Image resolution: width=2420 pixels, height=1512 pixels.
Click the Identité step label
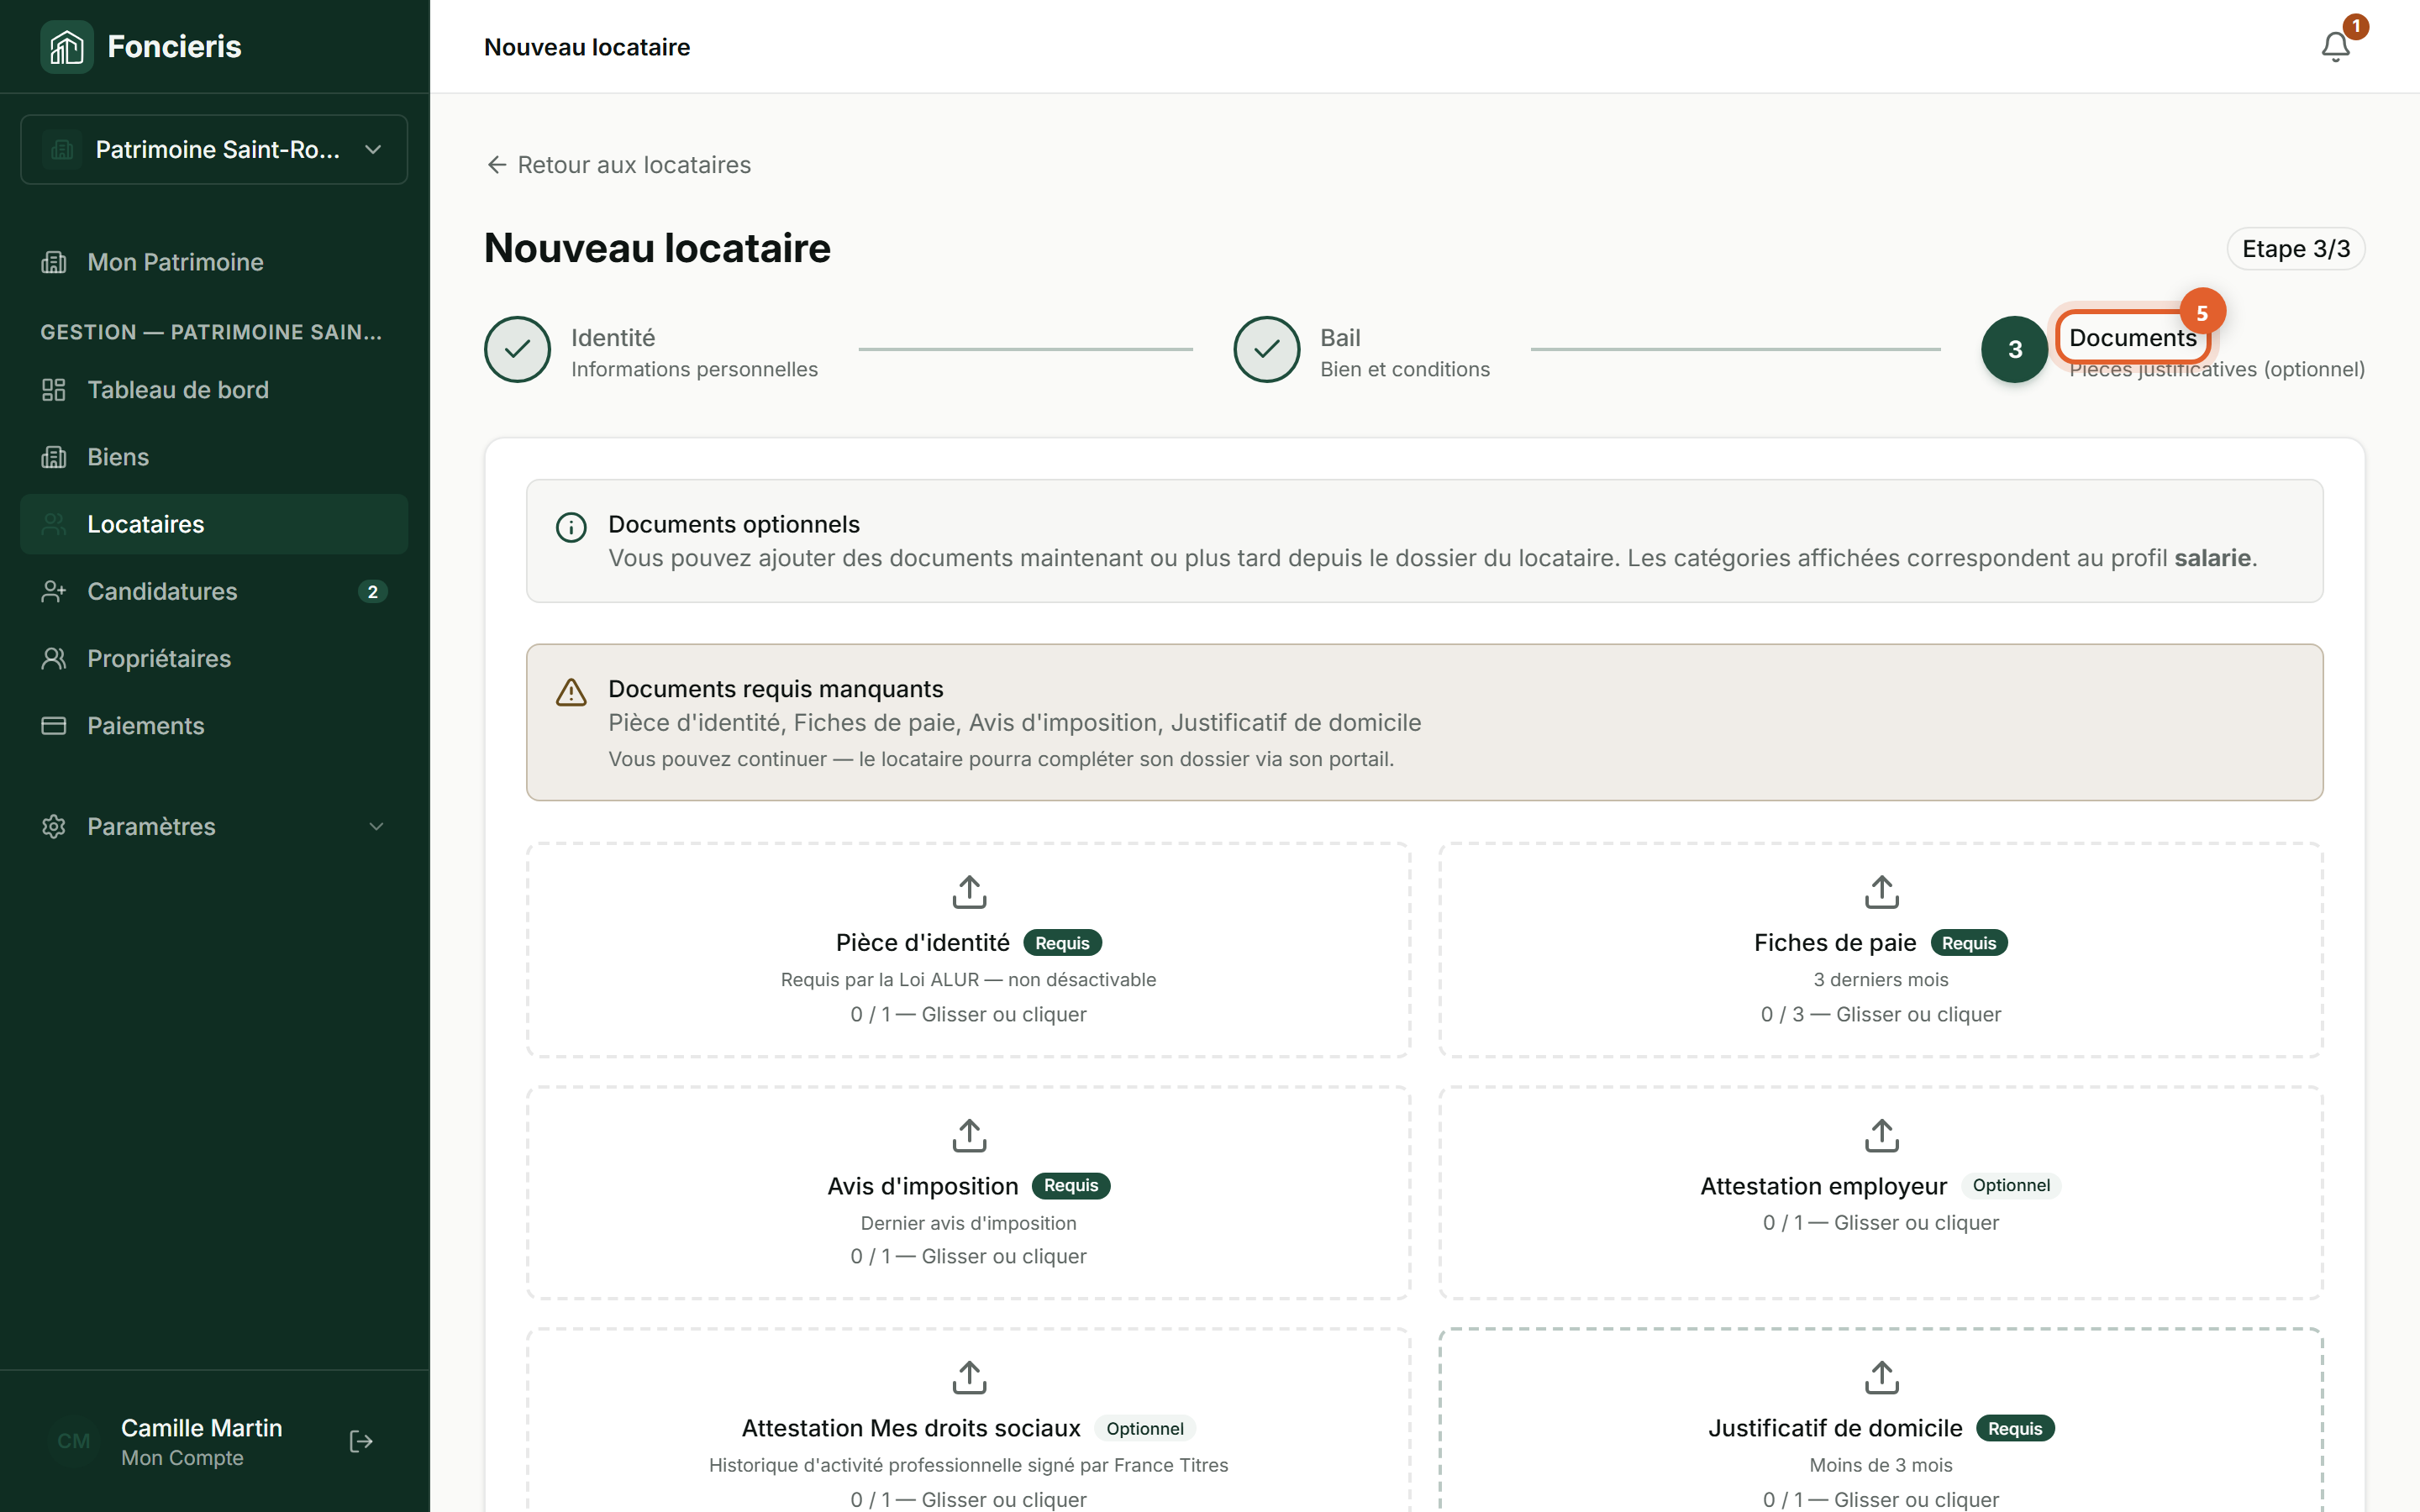pos(613,338)
